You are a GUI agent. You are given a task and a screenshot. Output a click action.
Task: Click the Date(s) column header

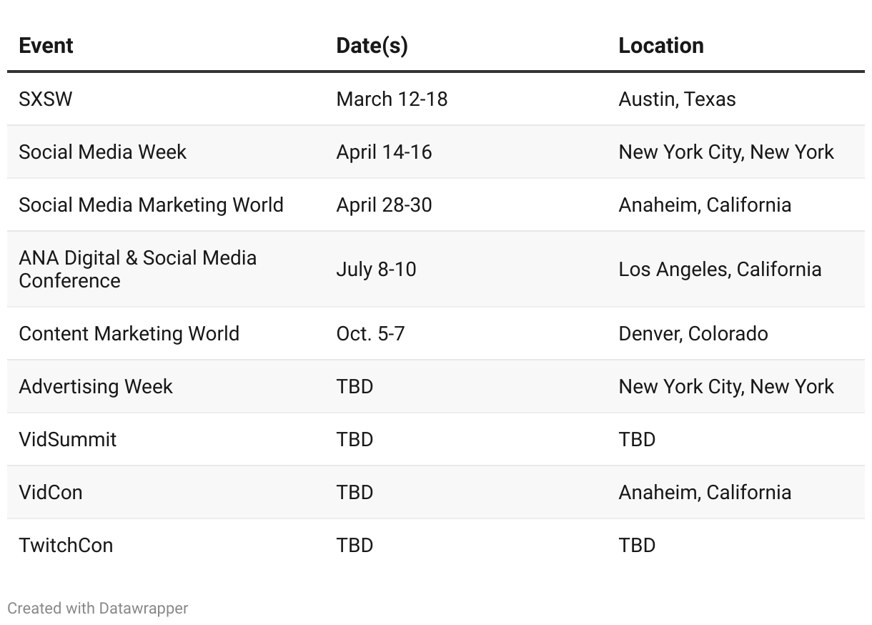(x=372, y=46)
